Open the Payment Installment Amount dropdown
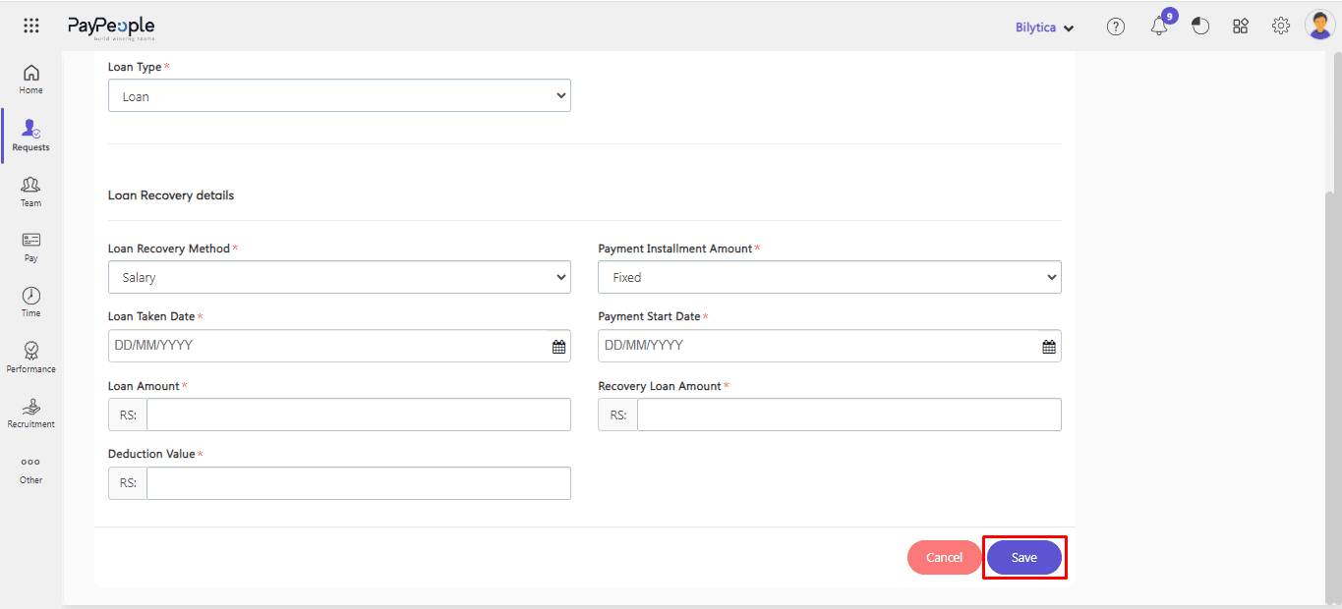 (829, 278)
